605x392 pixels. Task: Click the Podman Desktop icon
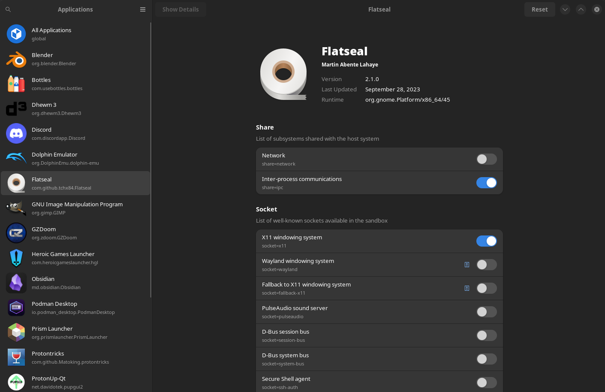16,308
